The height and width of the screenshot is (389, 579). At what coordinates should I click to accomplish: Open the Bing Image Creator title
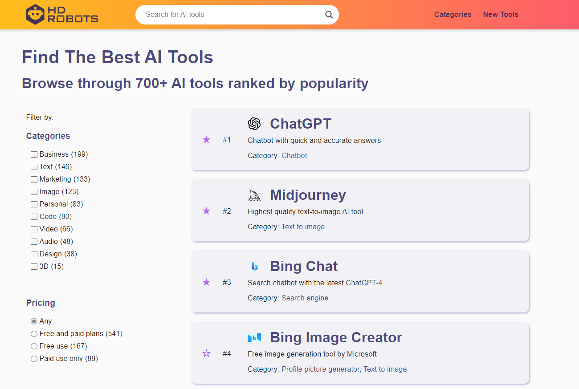336,337
